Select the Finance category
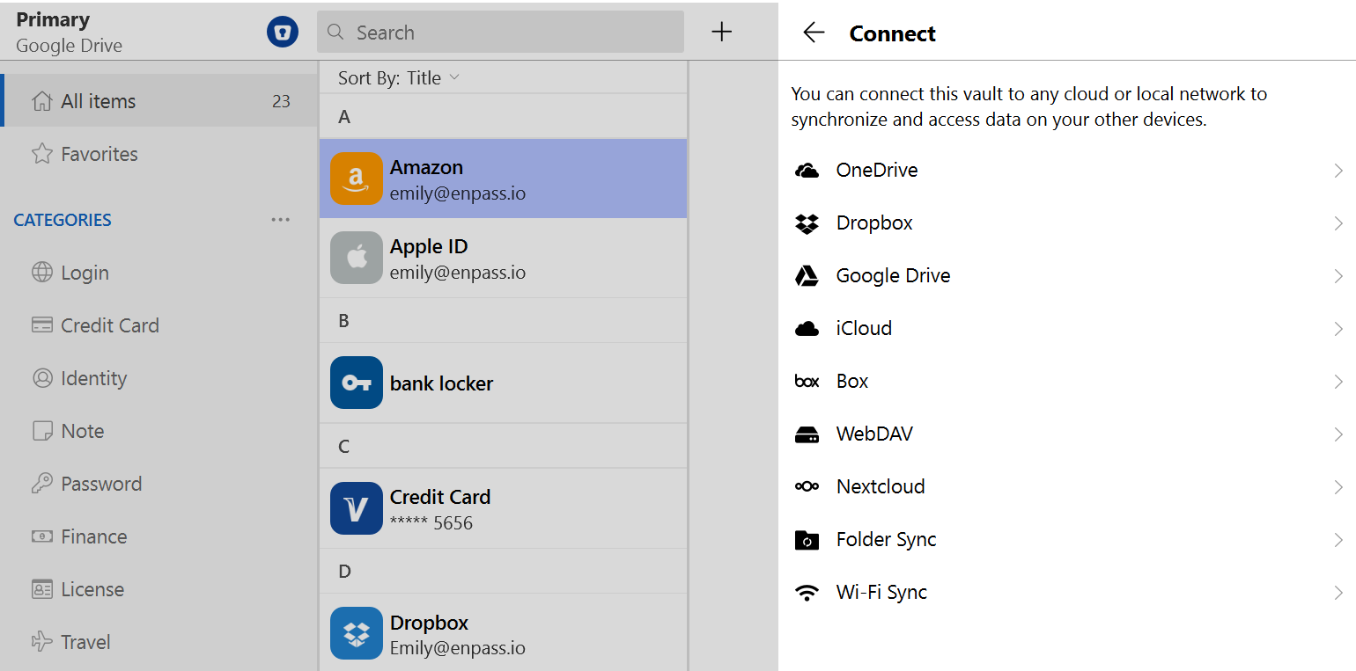 pos(158,536)
